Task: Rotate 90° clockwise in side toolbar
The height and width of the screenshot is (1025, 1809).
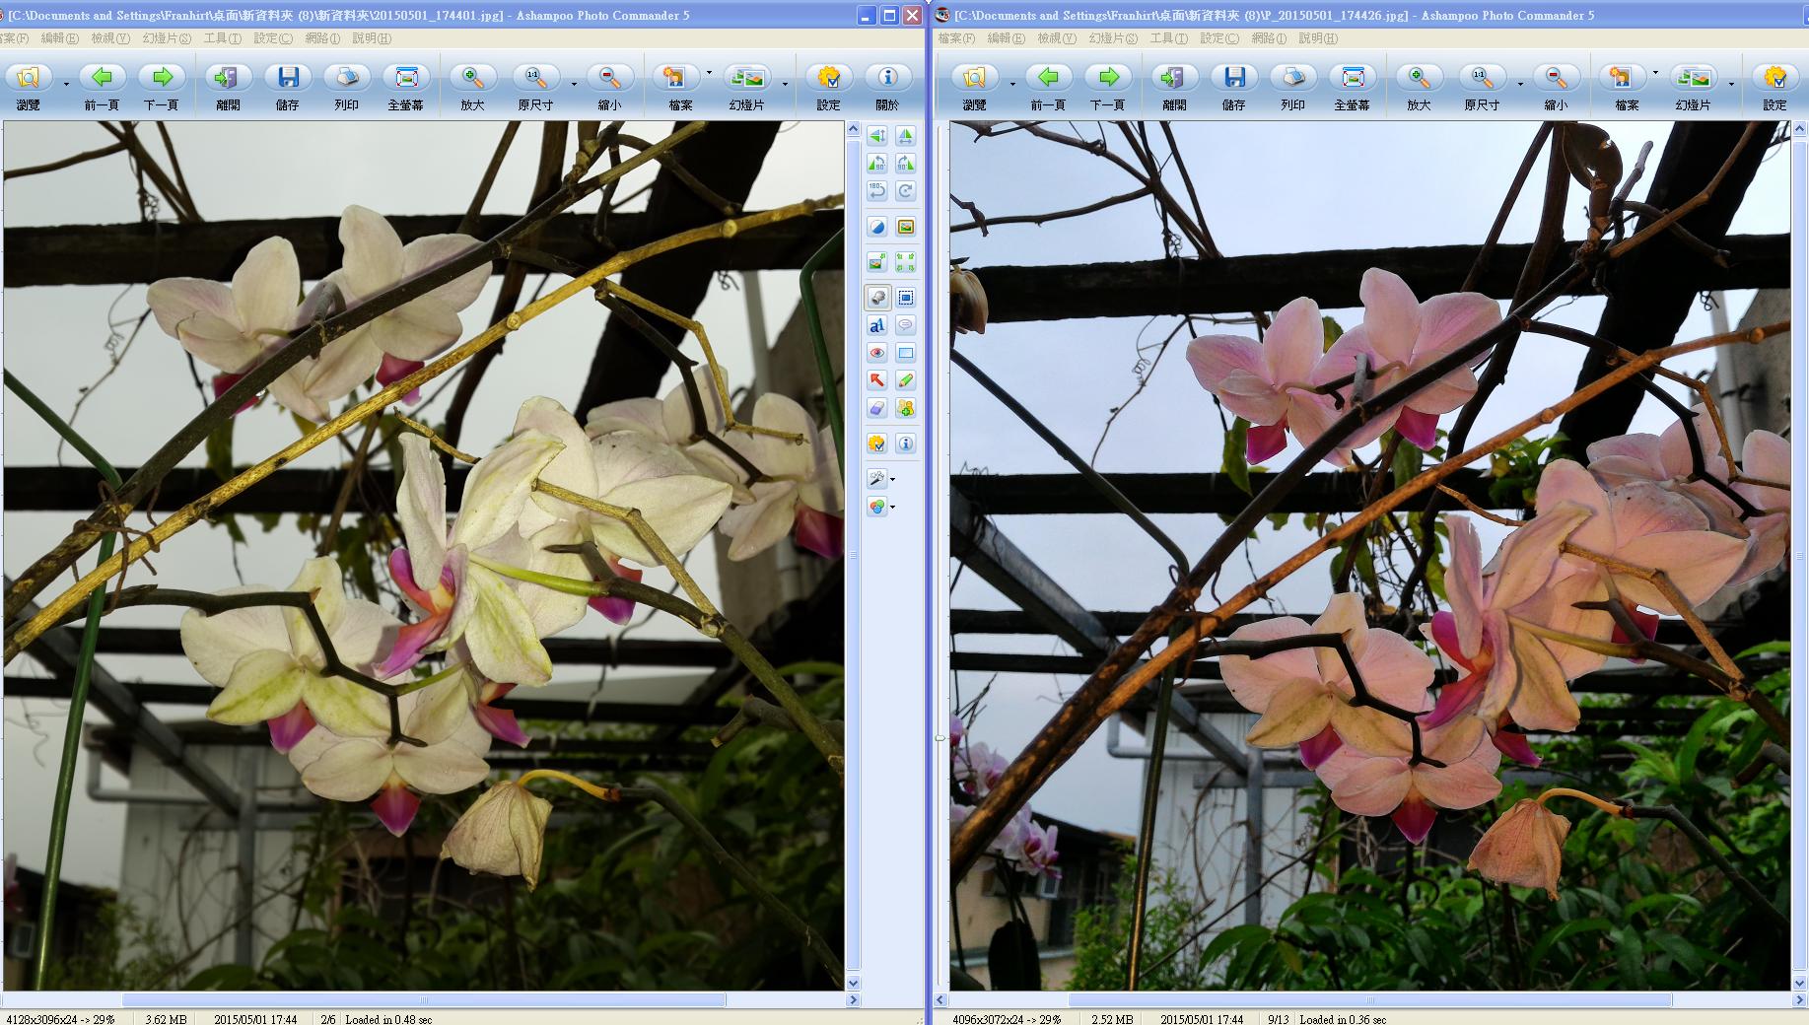Action: tap(905, 163)
